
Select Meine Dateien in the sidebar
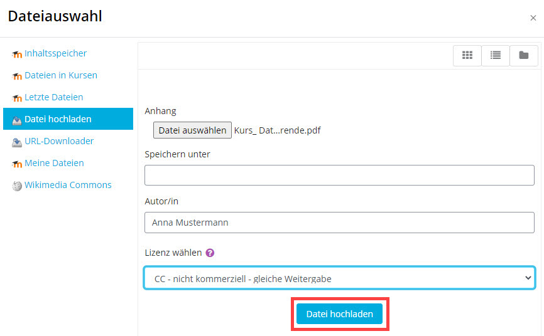tap(54, 163)
